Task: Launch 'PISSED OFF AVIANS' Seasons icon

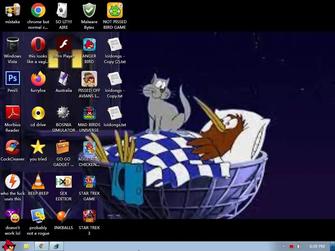Action: point(89,79)
